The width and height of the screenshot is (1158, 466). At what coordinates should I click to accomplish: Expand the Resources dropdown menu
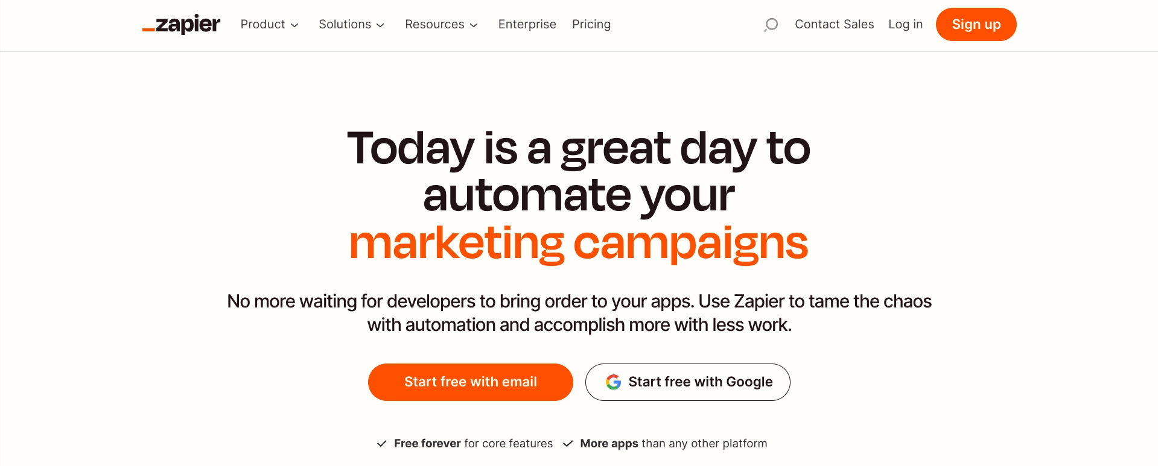[x=441, y=25]
